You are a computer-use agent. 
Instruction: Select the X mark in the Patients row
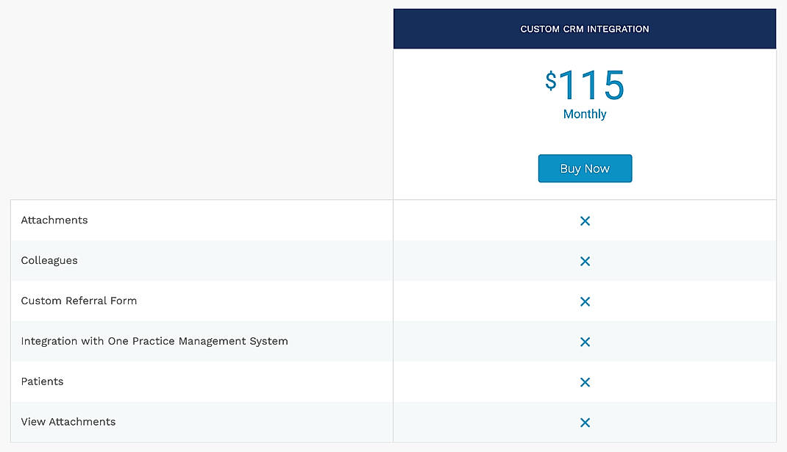point(585,382)
